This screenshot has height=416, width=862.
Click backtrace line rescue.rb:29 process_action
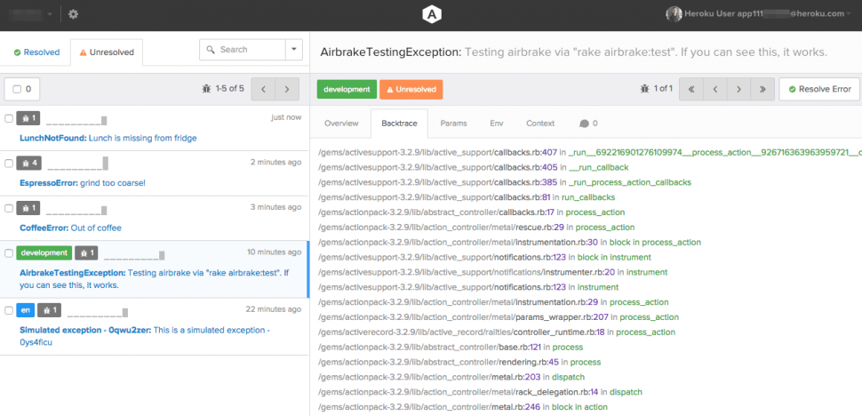coord(476,227)
